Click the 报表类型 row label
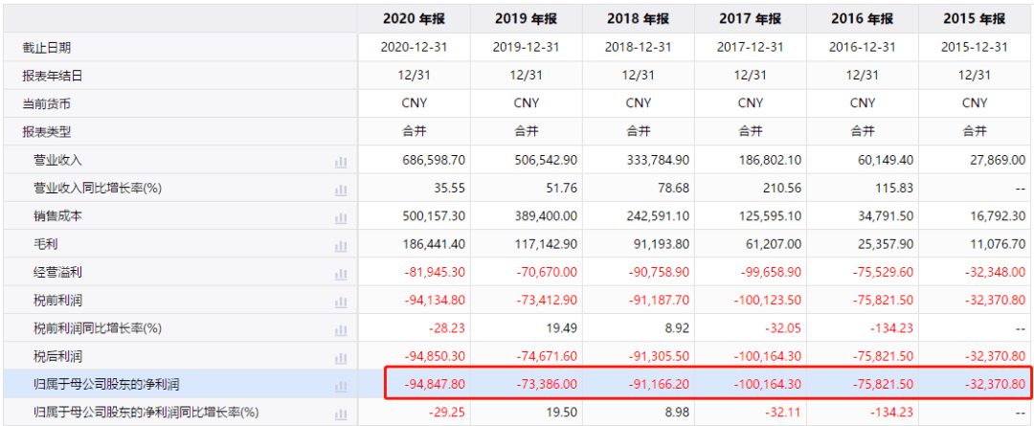 tap(47, 131)
